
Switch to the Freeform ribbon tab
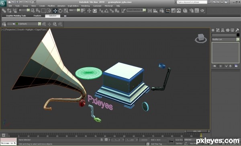click(x=37, y=16)
